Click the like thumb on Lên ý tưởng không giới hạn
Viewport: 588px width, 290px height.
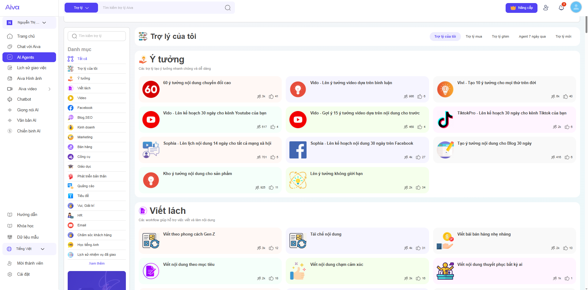pos(418,188)
